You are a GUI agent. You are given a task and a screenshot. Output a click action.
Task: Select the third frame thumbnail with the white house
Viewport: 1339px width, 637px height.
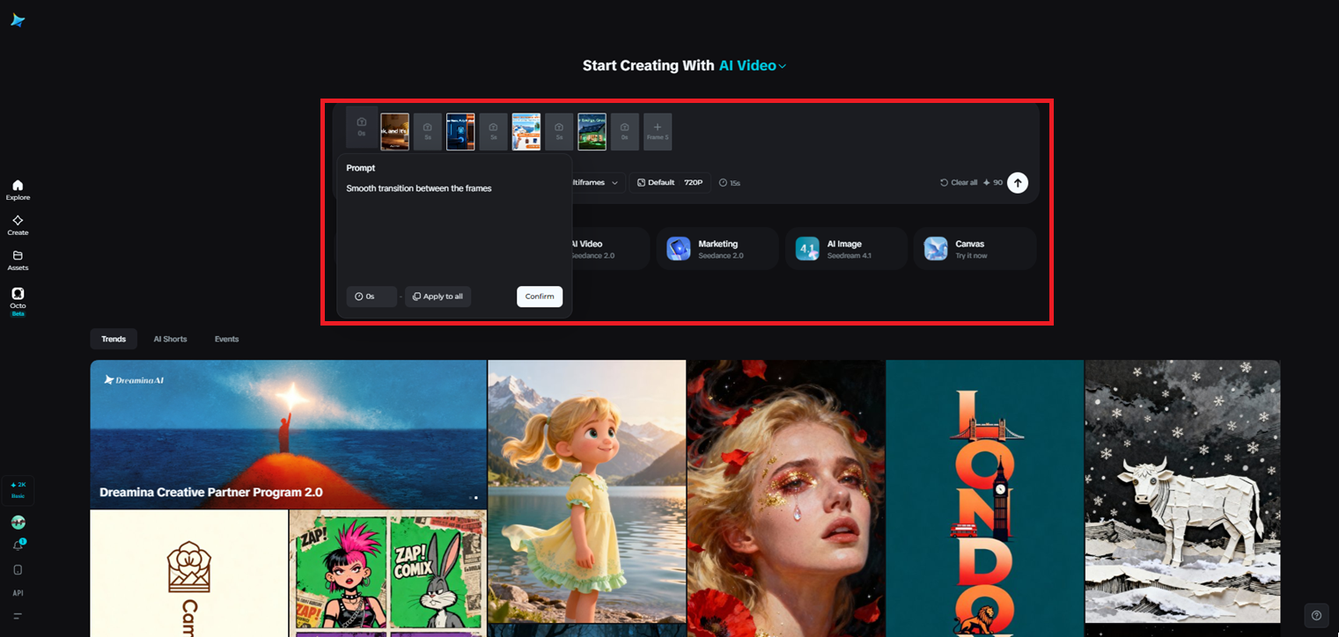coord(526,132)
